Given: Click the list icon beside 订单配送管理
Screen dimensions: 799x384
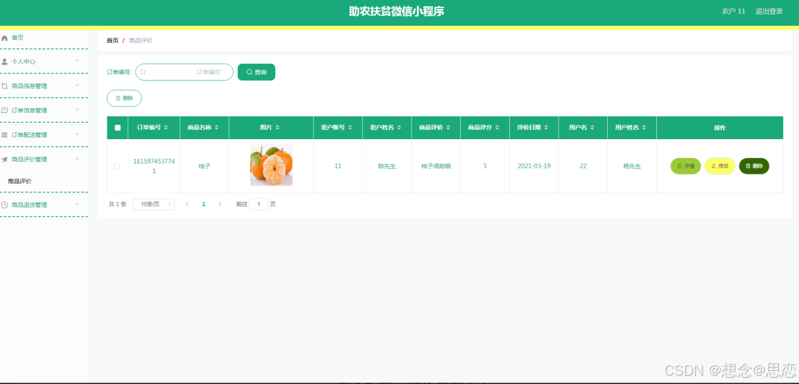Looking at the screenshot, I should pyautogui.click(x=4, y=135).
